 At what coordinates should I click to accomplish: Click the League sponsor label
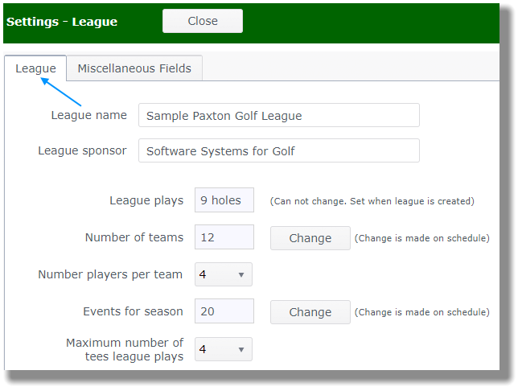tap(82, 150)
